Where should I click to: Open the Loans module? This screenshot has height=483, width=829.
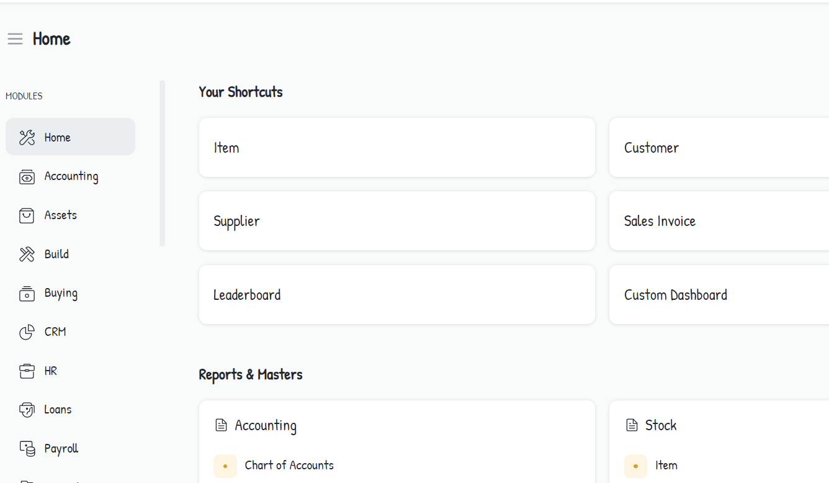coord(58,410)
